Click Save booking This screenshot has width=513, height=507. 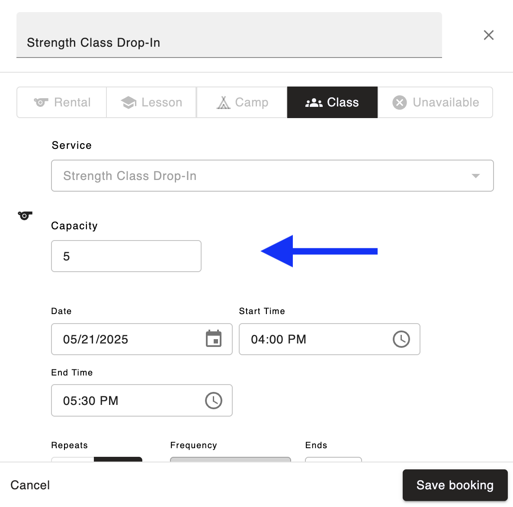[455, 485]
